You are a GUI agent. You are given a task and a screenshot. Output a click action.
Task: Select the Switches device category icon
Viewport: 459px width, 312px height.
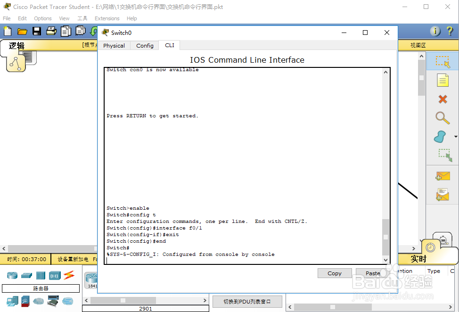27,275
